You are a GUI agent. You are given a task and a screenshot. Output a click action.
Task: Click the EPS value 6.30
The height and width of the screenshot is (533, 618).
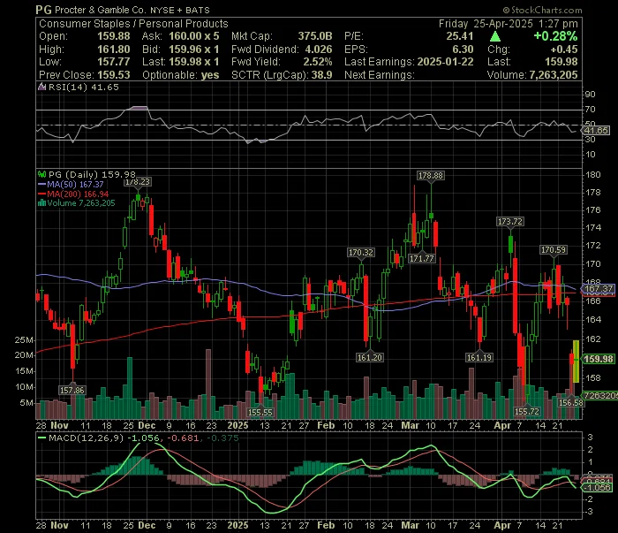click(x=463, y=49)
